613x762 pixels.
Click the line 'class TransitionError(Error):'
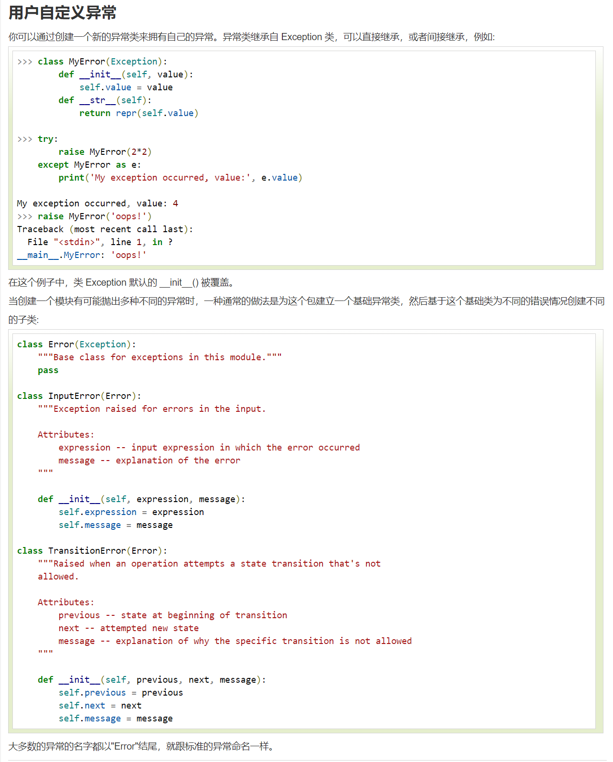pyautogui.click(x=92, y=551)
